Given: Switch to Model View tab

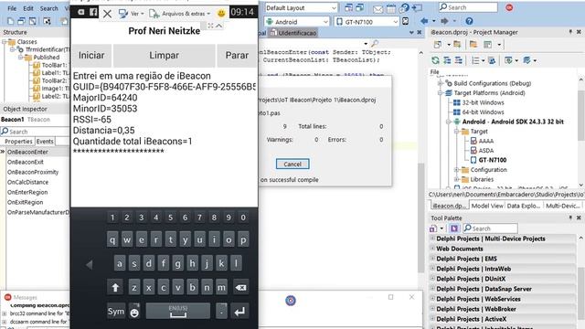Looking at the screenshot, I should point(487,206).
